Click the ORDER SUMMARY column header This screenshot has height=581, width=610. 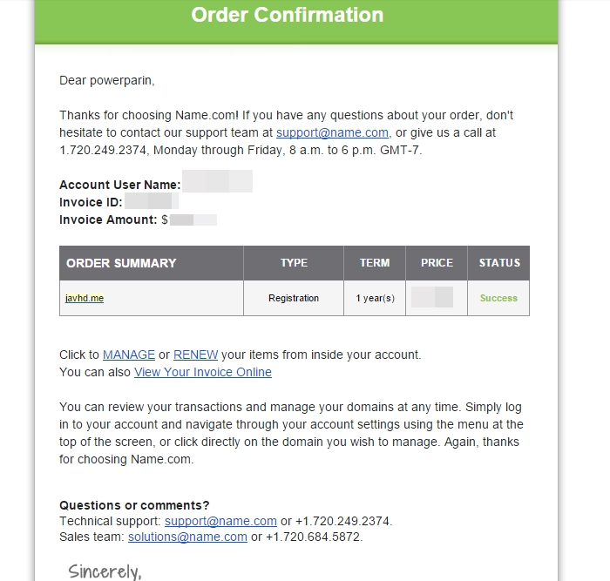point(121,263)
